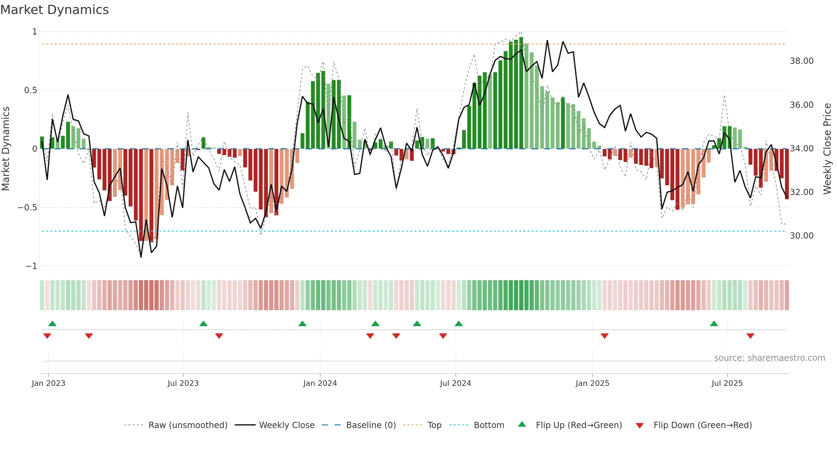Click the Jan 2025 x-axis label
Screen dimensions: 837x471
(x=593, y=383)
